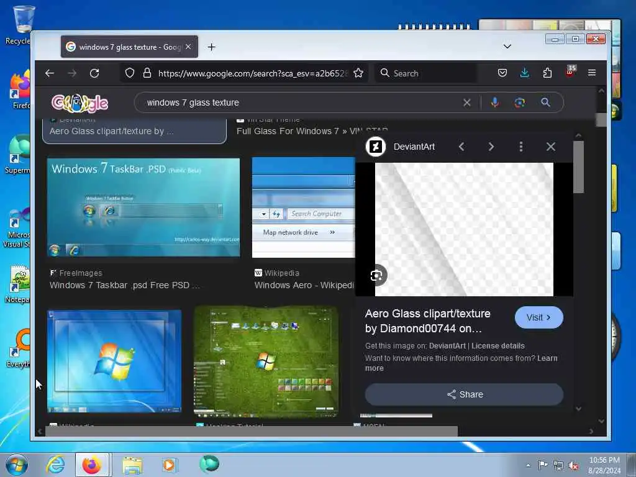Search by image with Google Lens icon
Image resolution: width=636 pixels, height=477 pixels.
(x=520, y=102)
